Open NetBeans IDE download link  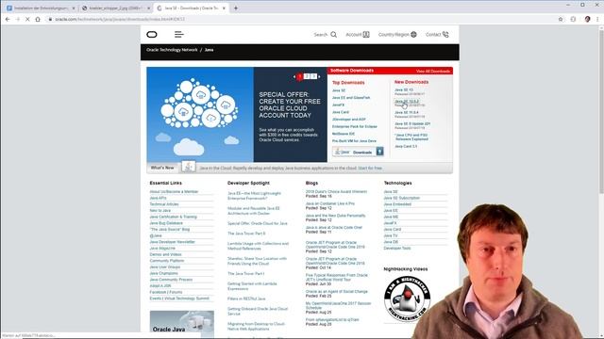pyautogui.click(x=344, y=134)
